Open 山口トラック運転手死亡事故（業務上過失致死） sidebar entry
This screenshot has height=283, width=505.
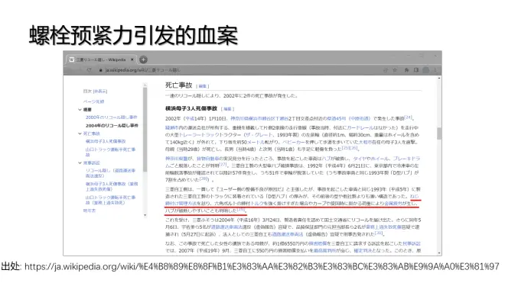(110, 200)
